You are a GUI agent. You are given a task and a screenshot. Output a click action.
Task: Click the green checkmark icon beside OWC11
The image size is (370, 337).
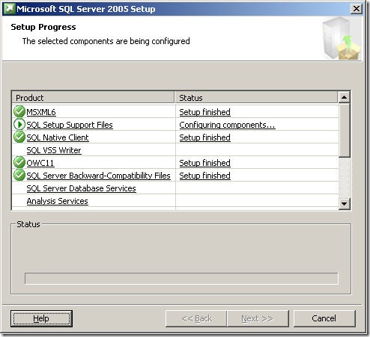19,162
